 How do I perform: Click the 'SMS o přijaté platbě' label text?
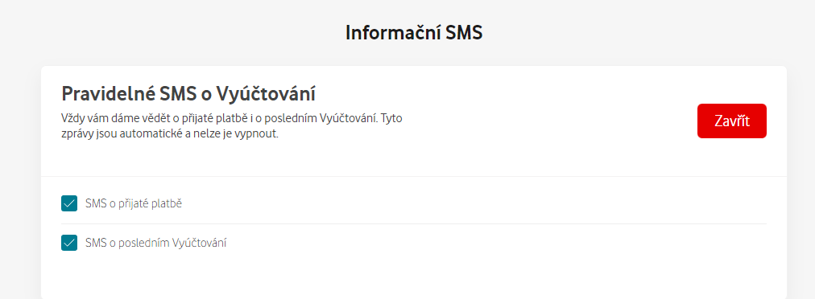coord(134,203)
